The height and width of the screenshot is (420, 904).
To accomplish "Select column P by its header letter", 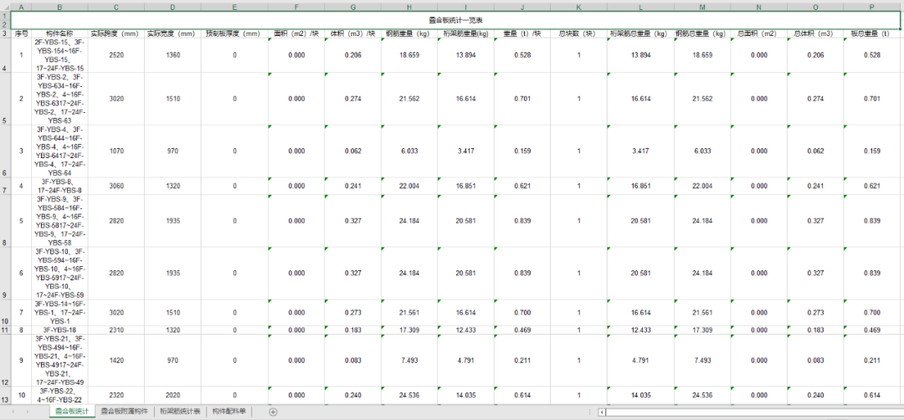I will pyautogui.click(x=871, y=7).
